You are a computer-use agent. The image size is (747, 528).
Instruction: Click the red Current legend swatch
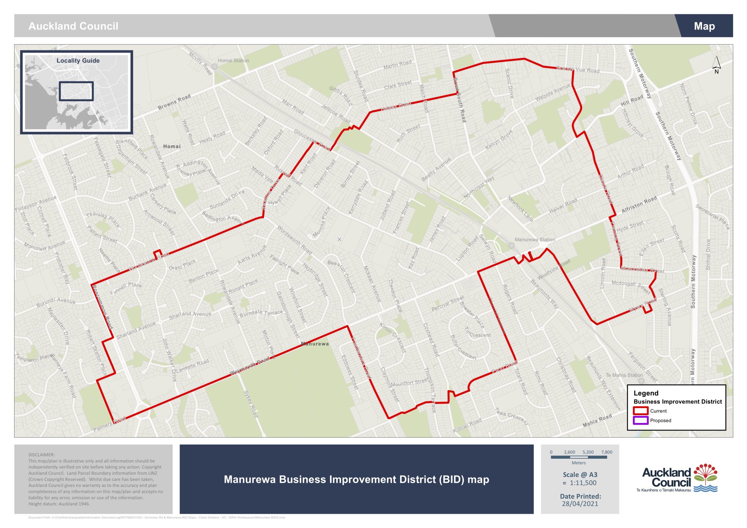pos(640,411)
